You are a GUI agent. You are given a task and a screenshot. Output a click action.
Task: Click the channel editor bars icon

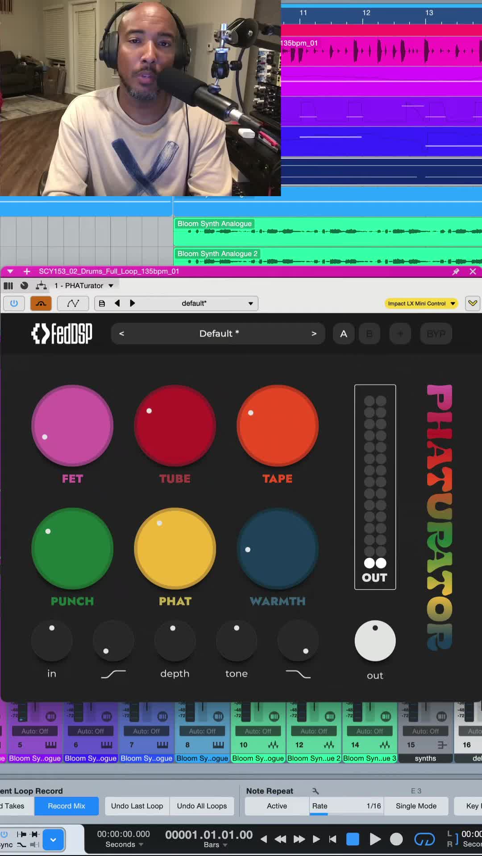click(x=8, y=285)
